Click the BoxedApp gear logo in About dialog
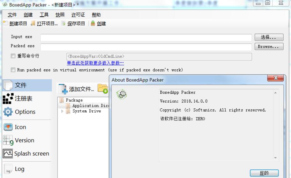 (x=122, y=94)
